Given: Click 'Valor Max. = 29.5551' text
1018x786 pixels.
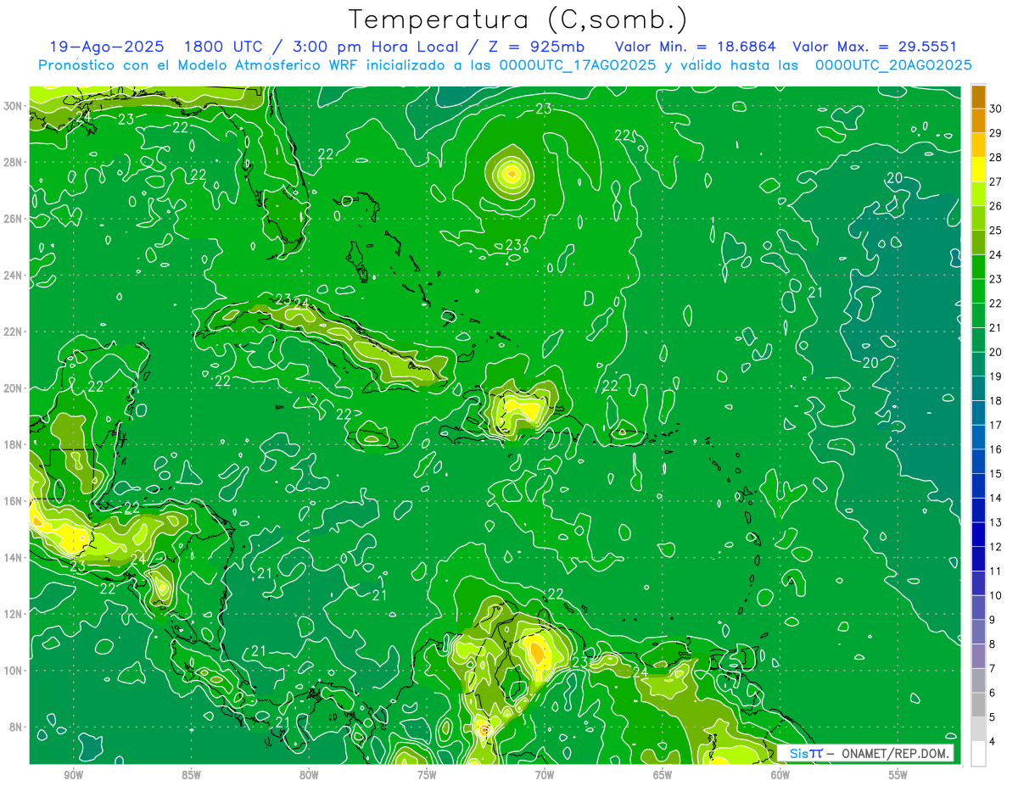Looking at the screenshot, I should 875,47.
